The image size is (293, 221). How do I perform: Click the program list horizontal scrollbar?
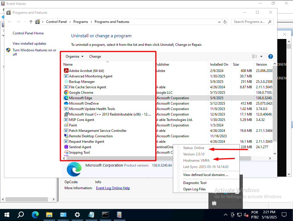pos(159,159)
